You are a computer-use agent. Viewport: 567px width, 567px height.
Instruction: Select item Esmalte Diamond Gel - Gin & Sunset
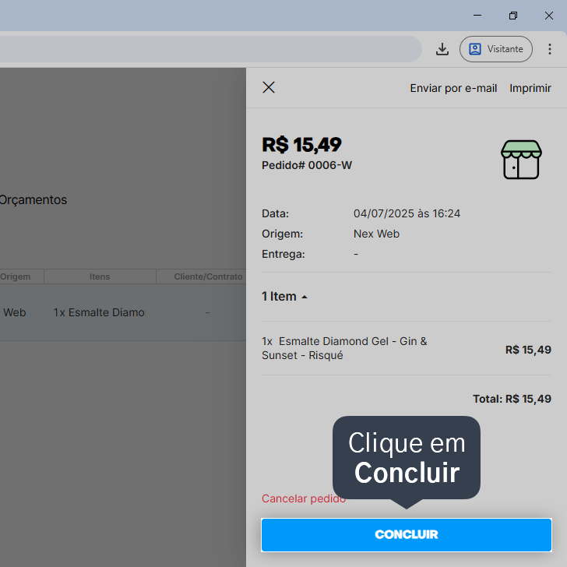(344, 348)
